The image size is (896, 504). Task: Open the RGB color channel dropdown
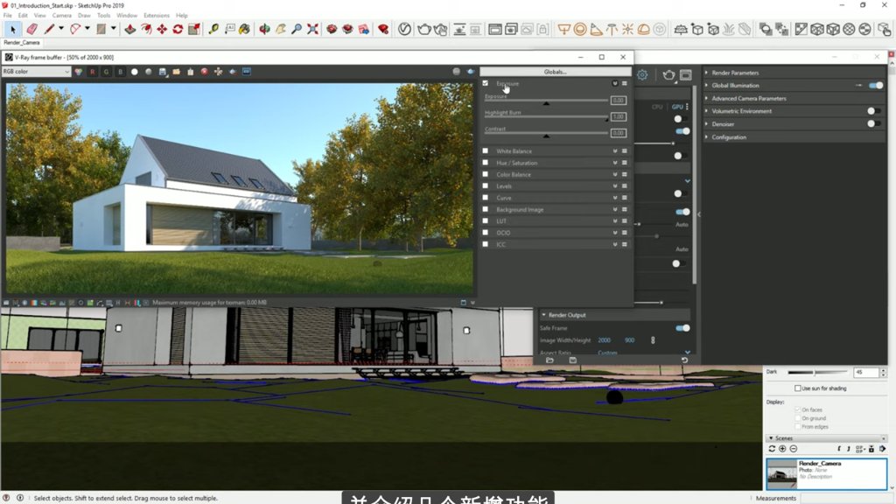36,72
